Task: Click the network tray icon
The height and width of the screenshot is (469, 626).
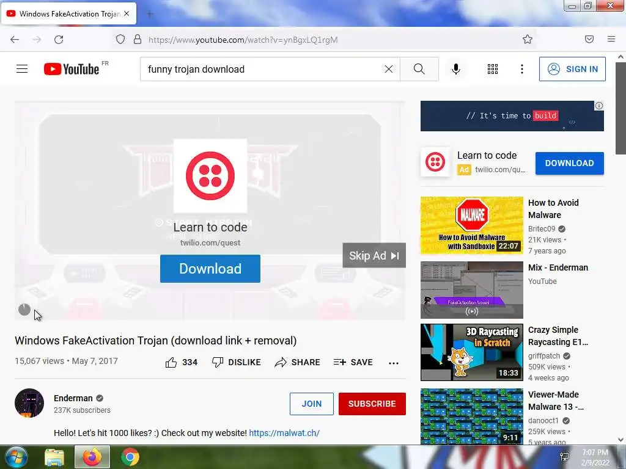Action: pos(564,457)
